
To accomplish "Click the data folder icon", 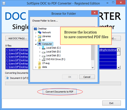I will (x=39, y=67).
